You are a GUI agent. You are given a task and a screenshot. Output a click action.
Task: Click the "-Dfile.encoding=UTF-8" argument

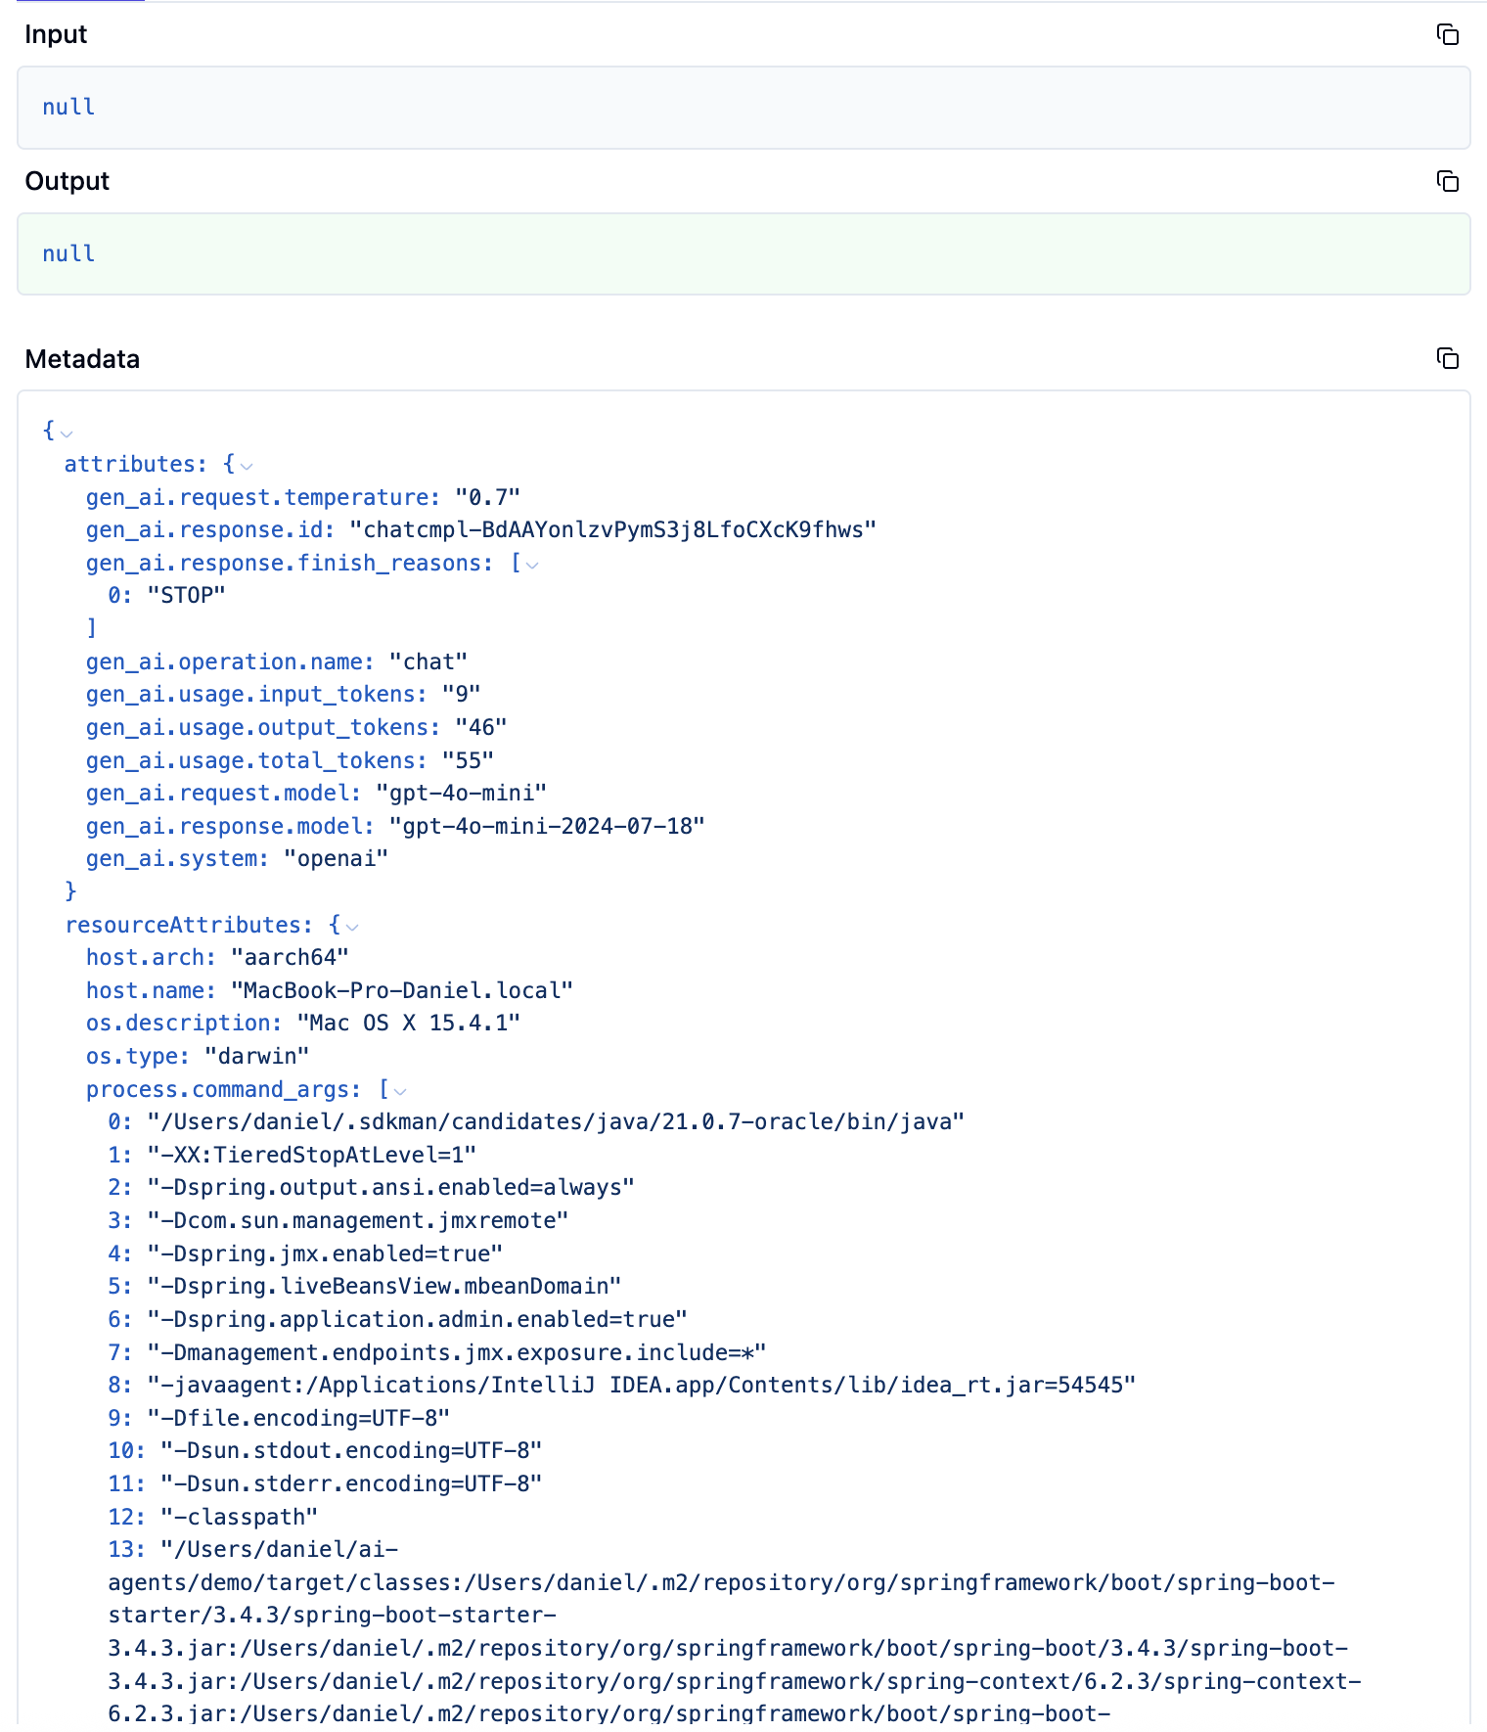coord(298,1418)
